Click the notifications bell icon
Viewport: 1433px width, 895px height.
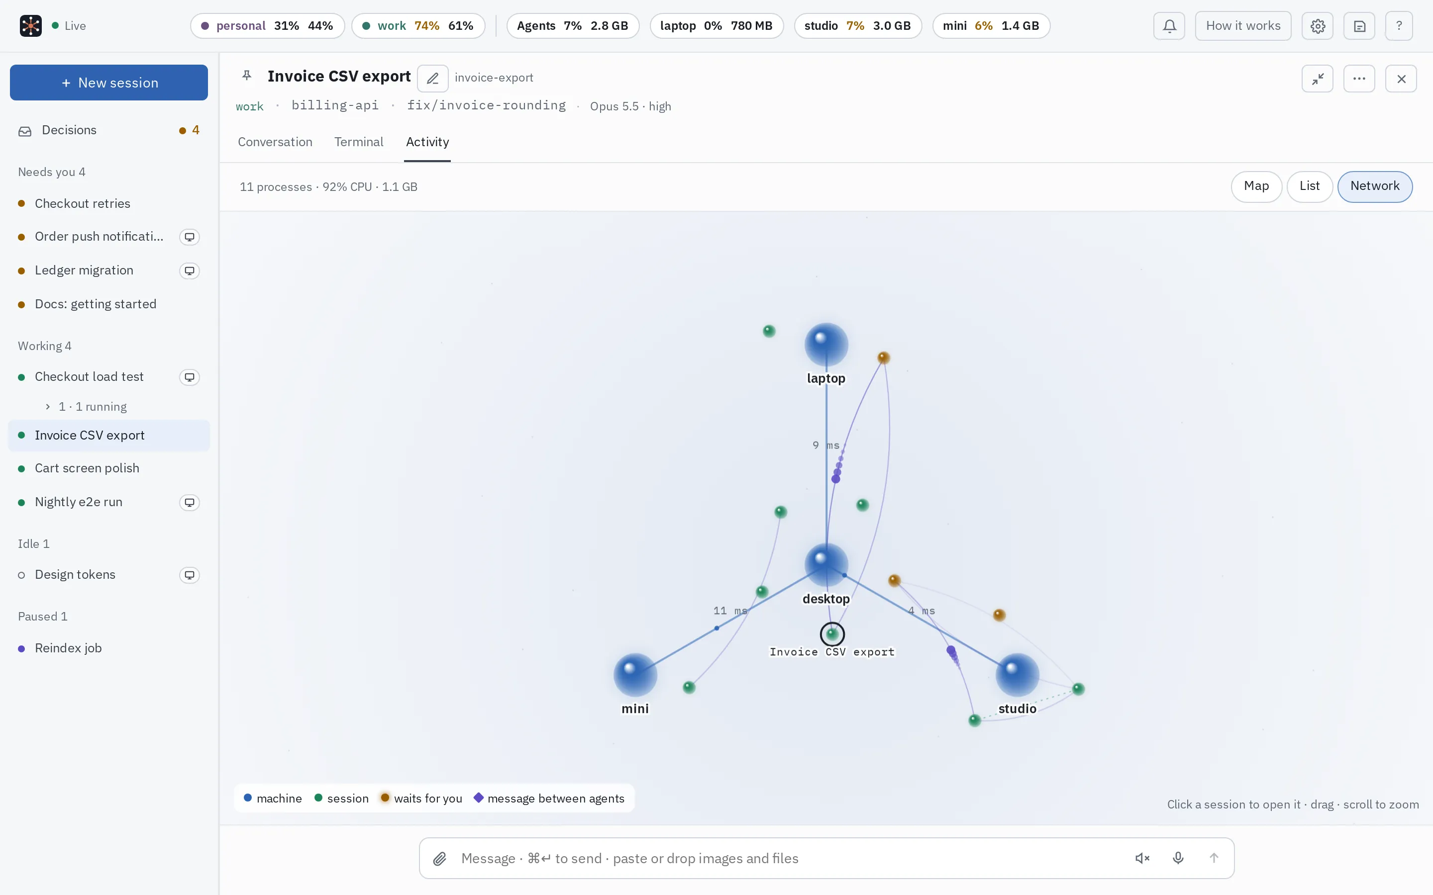[x=1169, y=26]
